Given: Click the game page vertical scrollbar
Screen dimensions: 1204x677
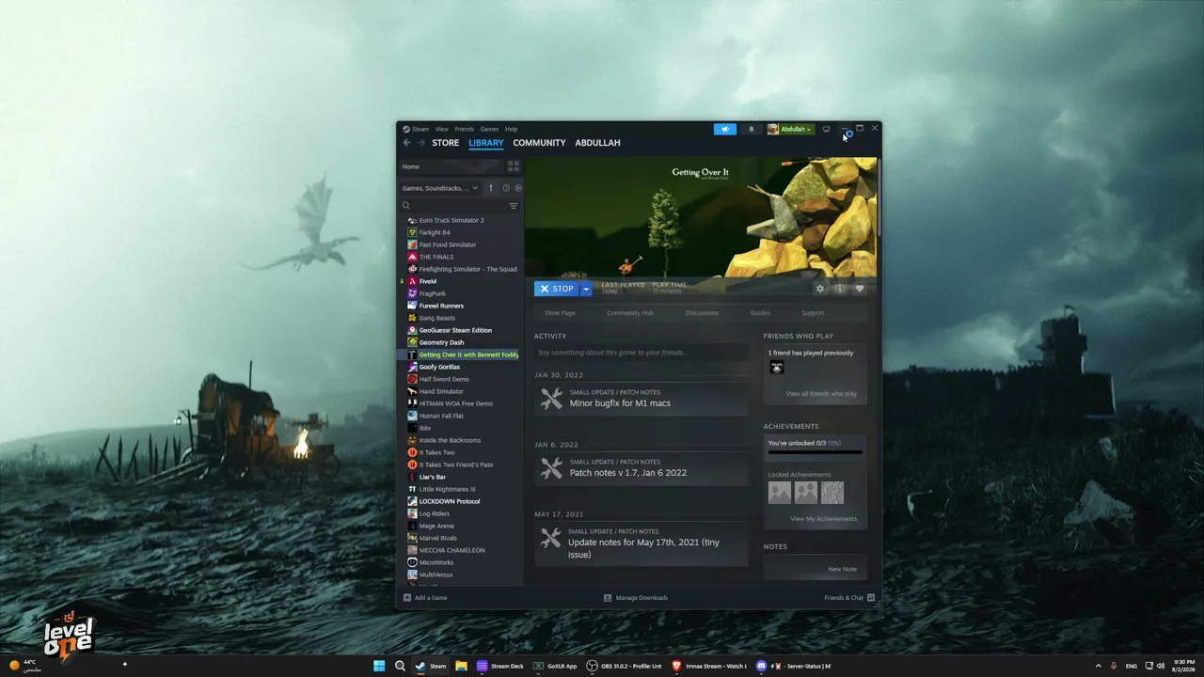Looking at the screenshot, I should tap(879, 197).
